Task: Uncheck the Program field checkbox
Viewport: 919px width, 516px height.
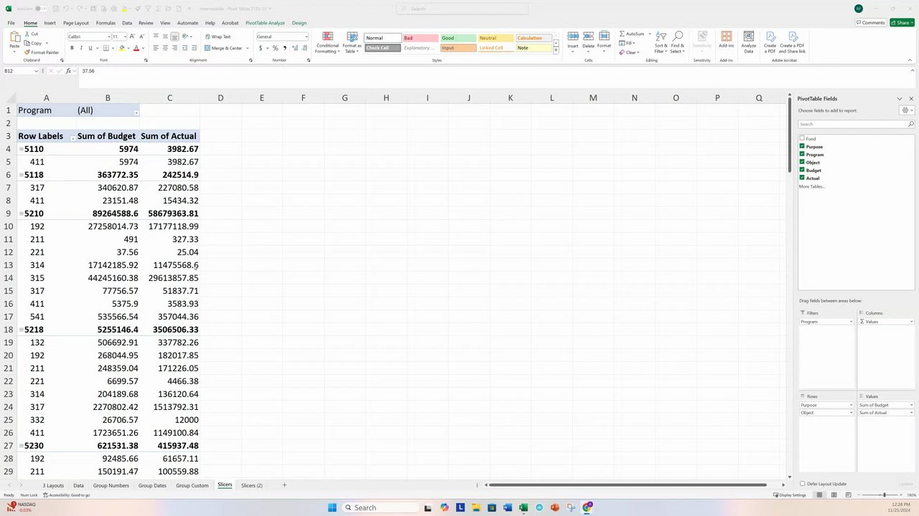Action: 802,154
